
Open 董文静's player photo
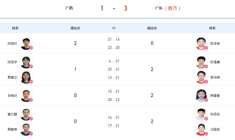click(26, 114)
